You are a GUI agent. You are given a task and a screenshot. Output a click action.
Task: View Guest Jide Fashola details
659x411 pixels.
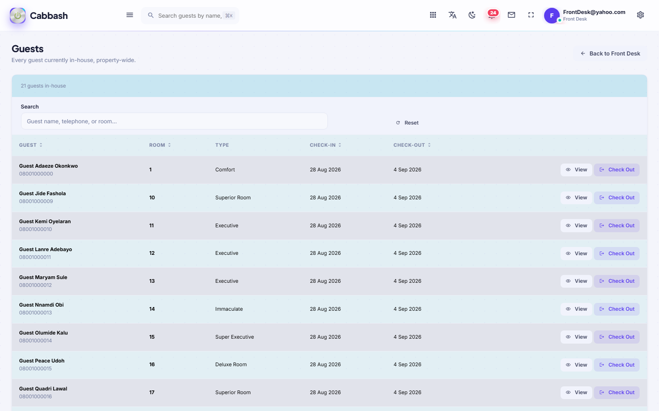(576, 198)
